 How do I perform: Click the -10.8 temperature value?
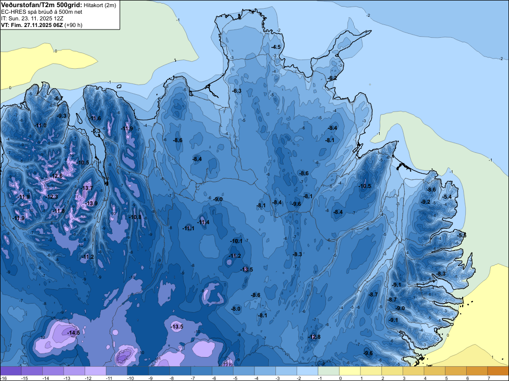[135, 217]
